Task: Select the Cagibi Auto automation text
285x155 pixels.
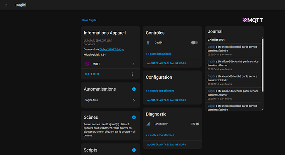Action: point(91,100)
